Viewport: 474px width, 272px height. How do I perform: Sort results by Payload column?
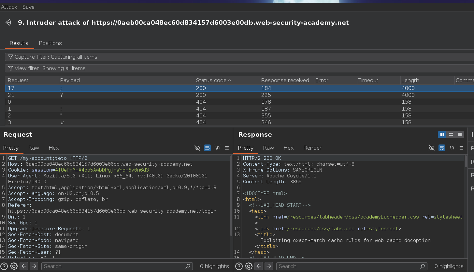127,80
